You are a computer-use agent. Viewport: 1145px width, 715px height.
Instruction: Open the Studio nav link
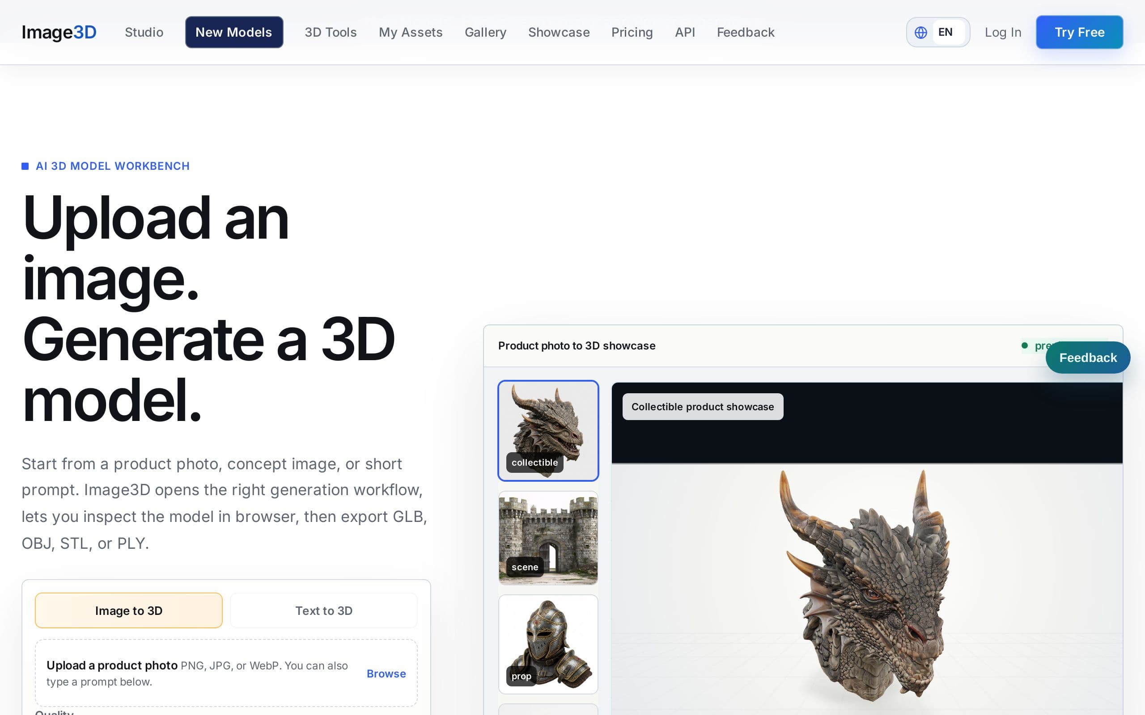144,32
